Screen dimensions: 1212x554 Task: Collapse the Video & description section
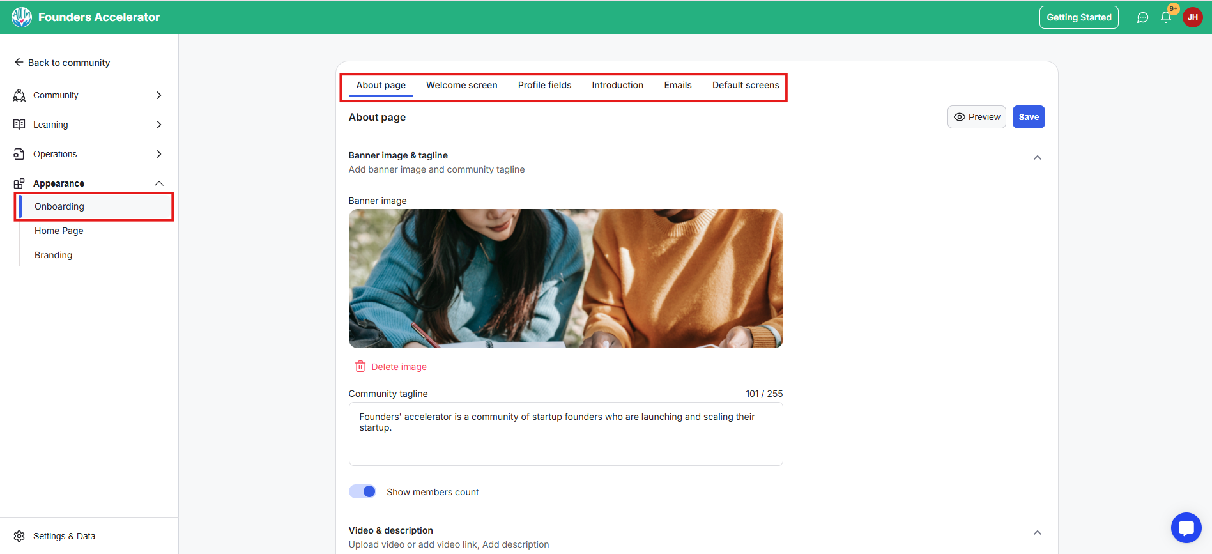click(x=1038, y=533)
